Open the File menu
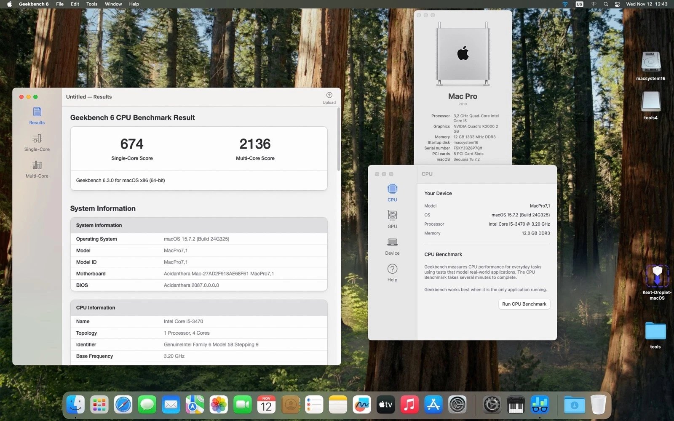674x421 pixels. click(x=60, y=4)
